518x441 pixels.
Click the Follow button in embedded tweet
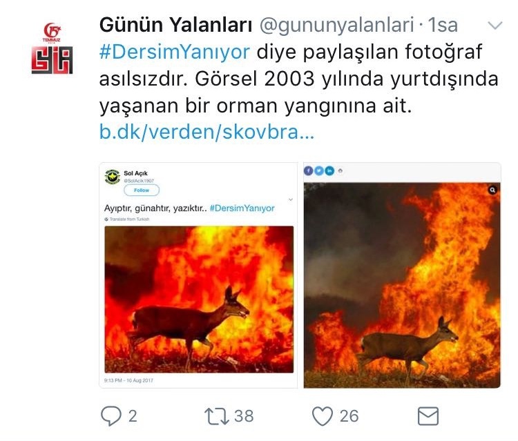point(142,190)
